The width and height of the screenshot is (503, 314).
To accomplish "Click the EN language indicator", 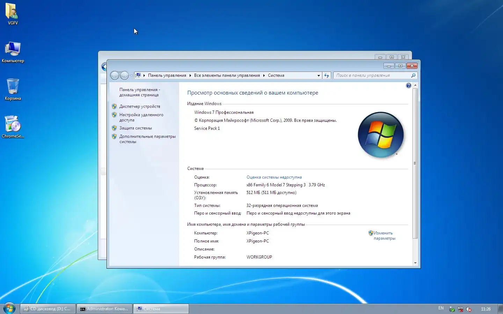I will click(x=441, y=308).
